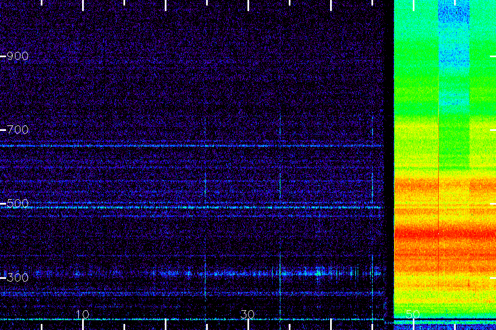The height and width of the screenshot is (330, 496).
Task: Click the 700 frequency axis label
Action: pyautogui.click(x=18, y=129)
